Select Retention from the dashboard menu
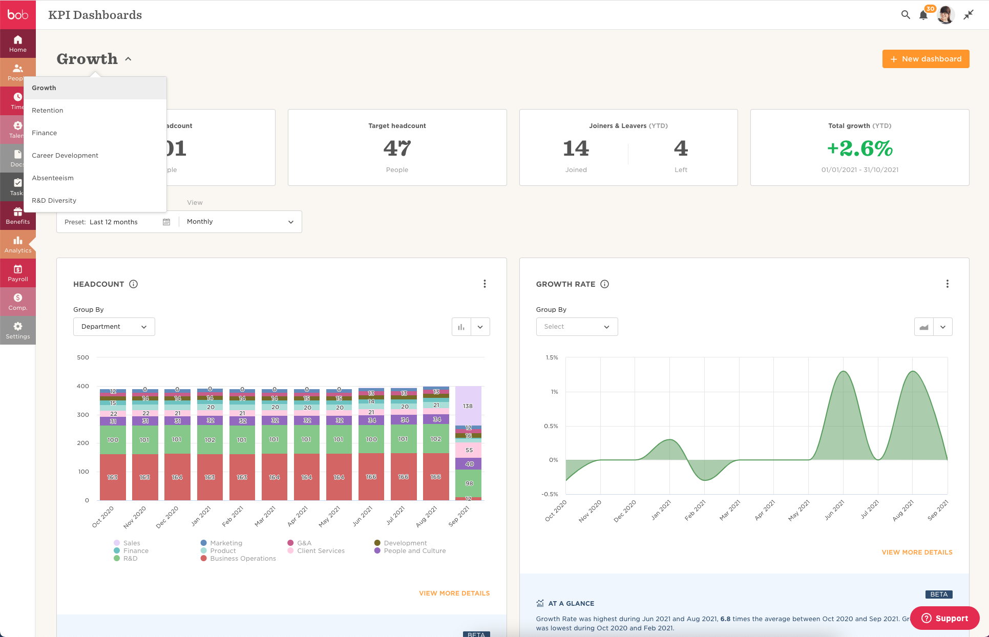Screen dimensions: 989x637 [48, 111]
